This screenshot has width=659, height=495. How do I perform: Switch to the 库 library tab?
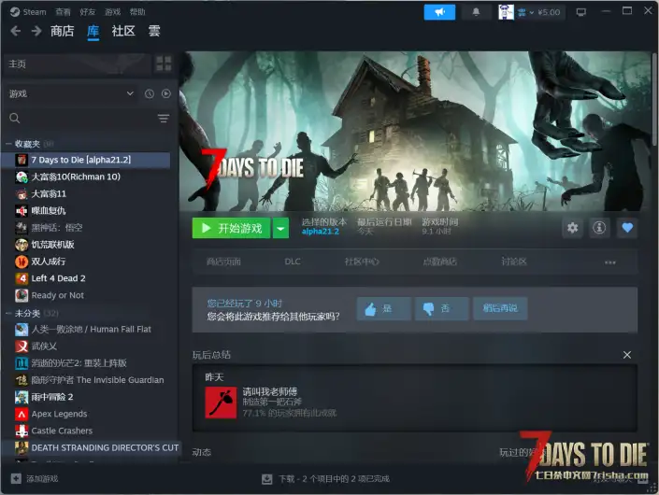tap(93, 31)
